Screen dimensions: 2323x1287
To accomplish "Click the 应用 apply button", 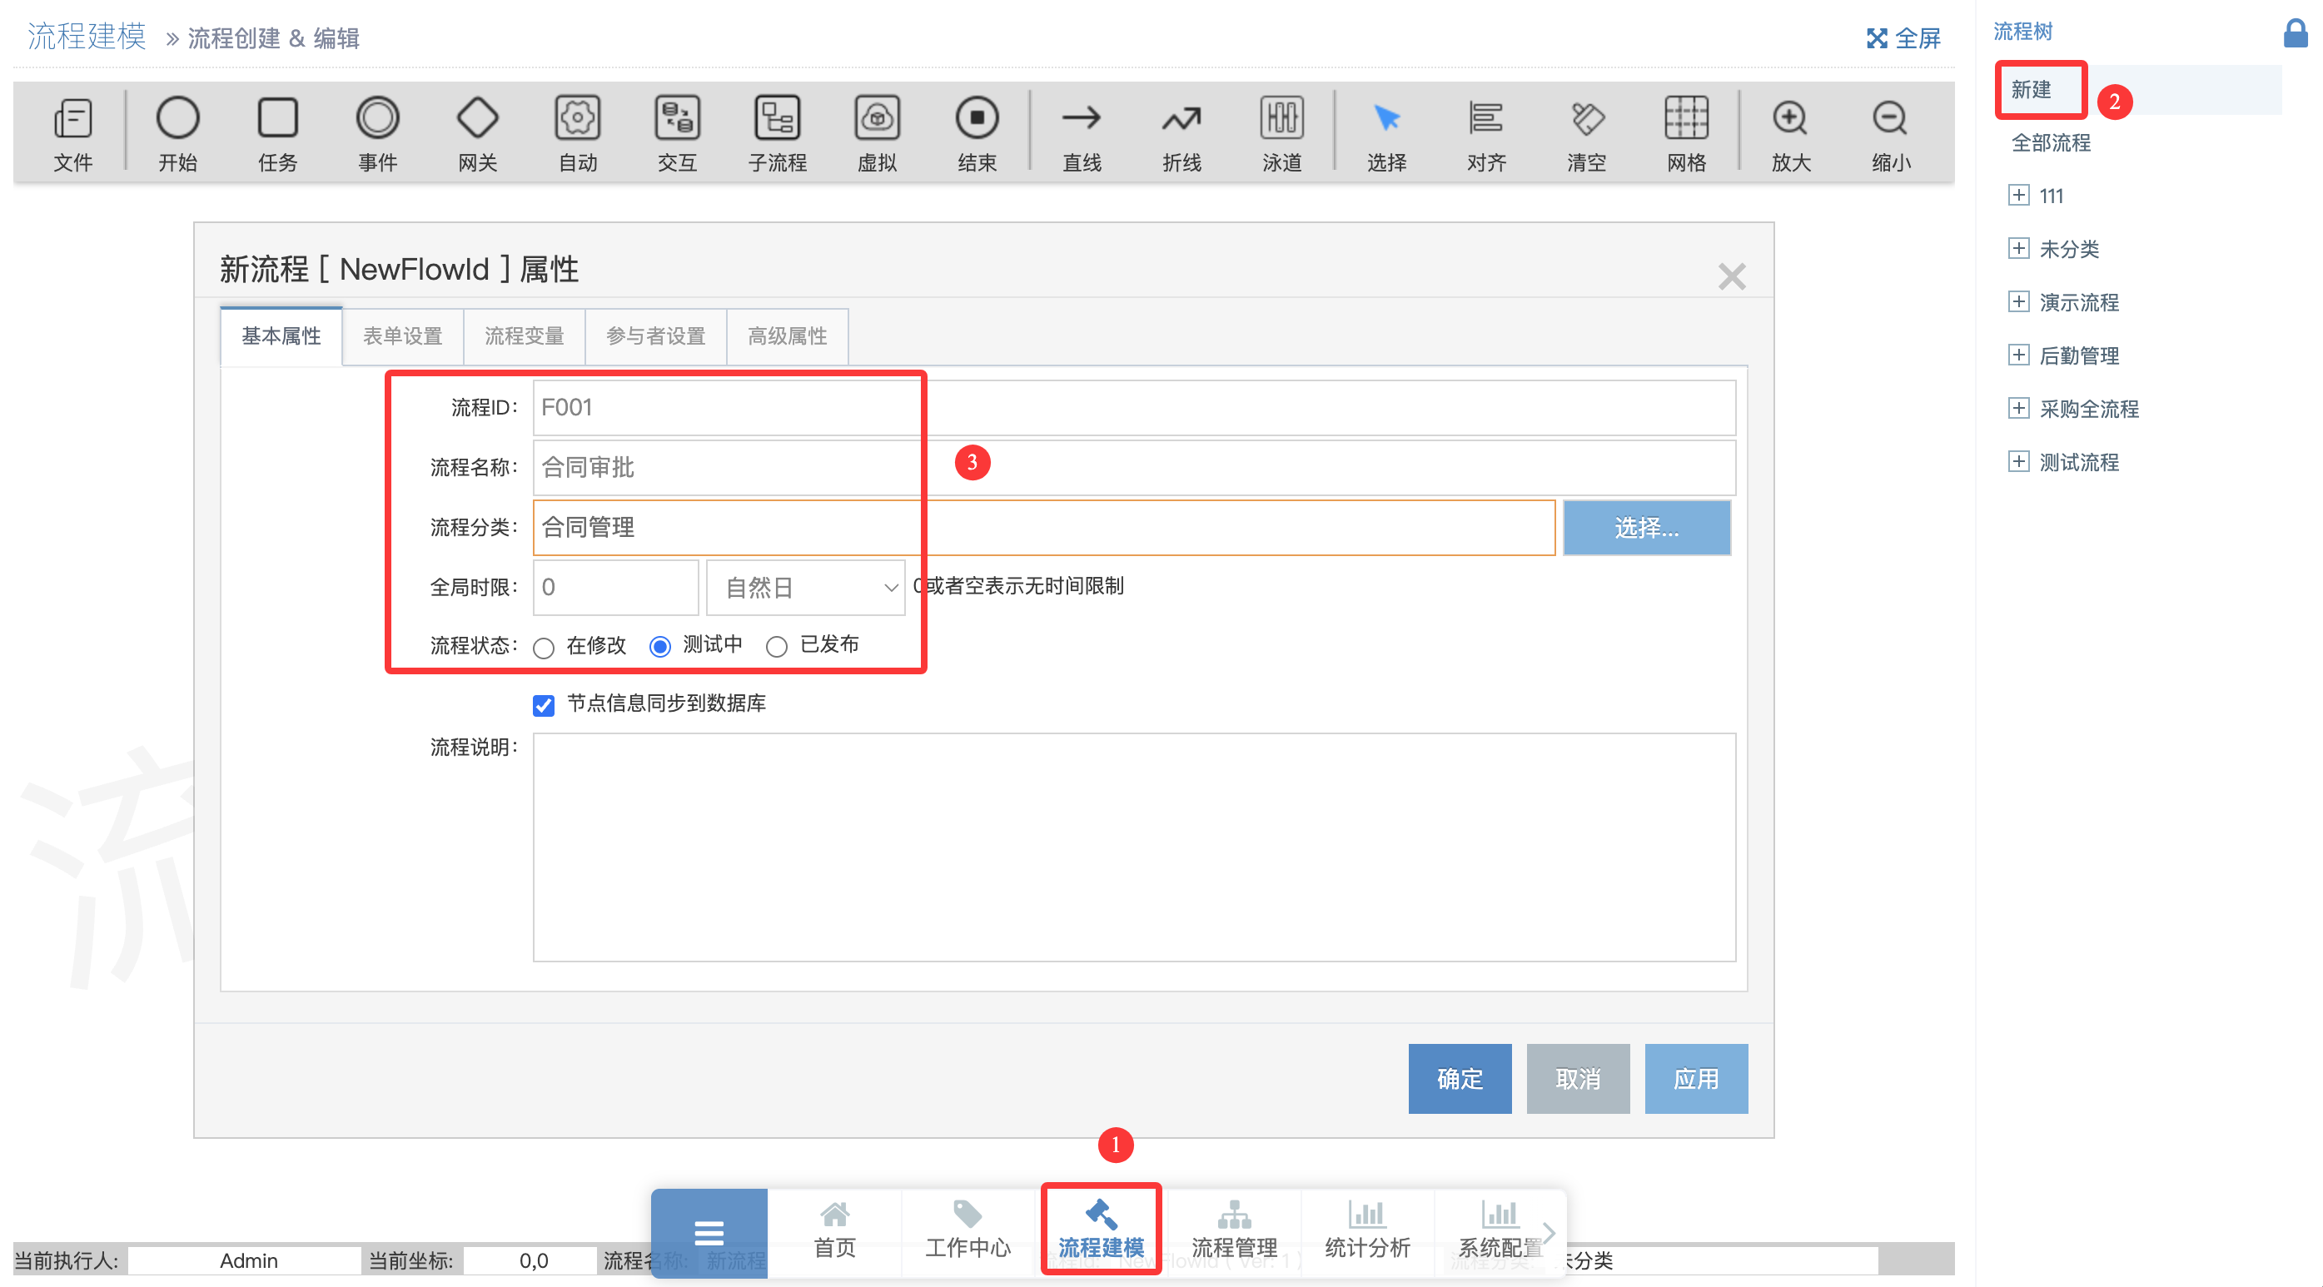I will click(x=1696, y=1078).
